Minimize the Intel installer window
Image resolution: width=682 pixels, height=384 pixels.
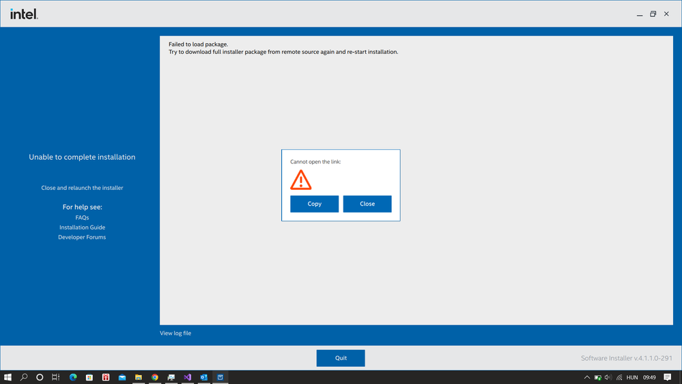tap(640, 14)
